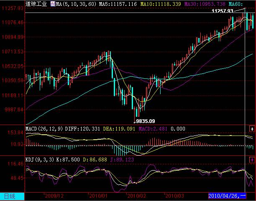Click the 2010/03 date axis label
Viewport: 256px width, 201px height.
(x=174, y=196)
